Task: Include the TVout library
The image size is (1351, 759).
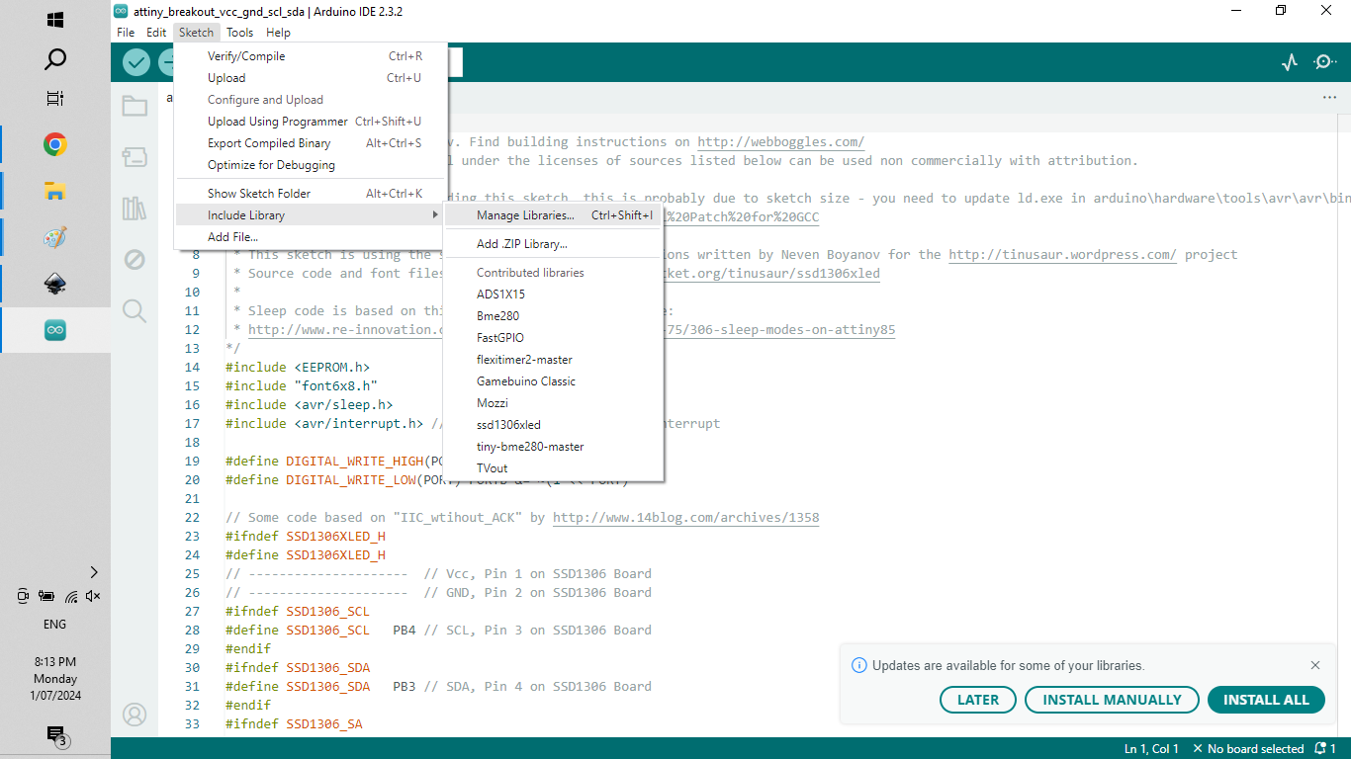Action: click(x=553, y=468)
